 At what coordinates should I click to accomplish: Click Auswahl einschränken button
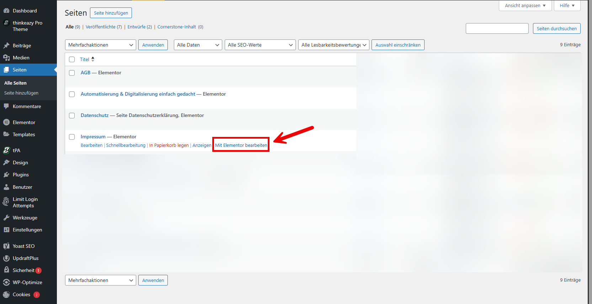(x=398, y=45)
